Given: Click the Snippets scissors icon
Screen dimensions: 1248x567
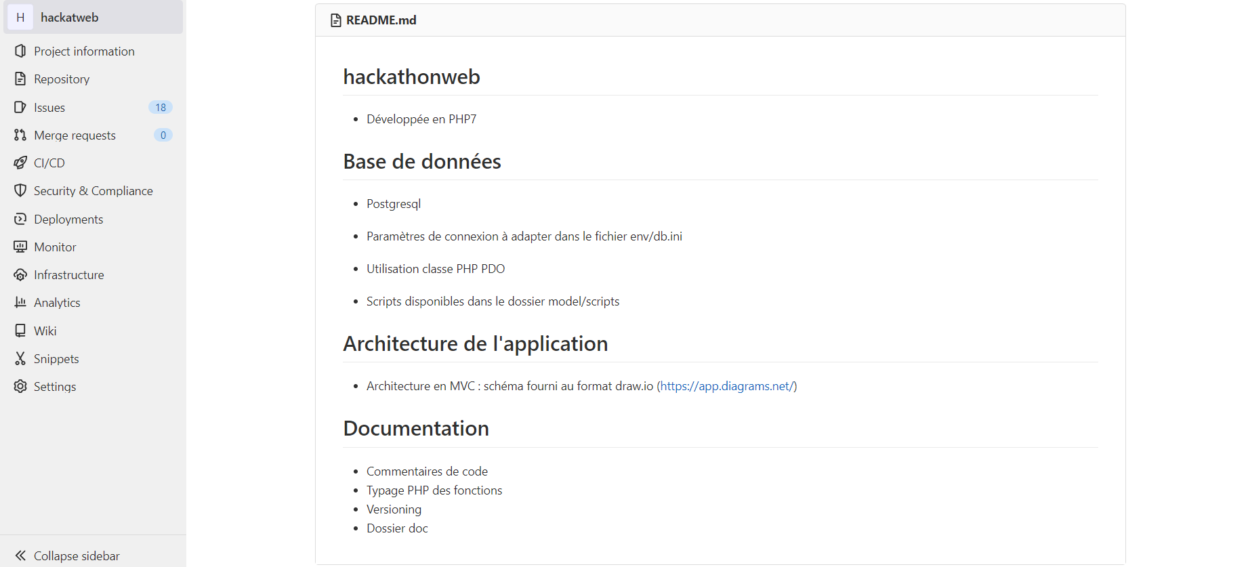Looking at the screenshot, I should 20,359.
